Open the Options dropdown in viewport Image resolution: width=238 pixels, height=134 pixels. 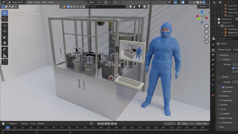click(204, 7)
